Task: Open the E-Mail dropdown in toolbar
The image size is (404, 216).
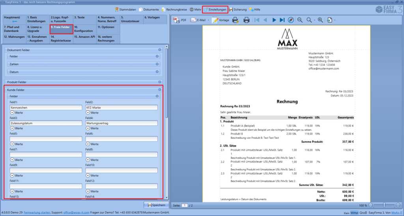Action: coord(208,20)
